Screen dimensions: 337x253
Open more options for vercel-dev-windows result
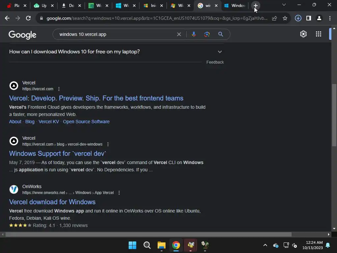coord(108,144)
